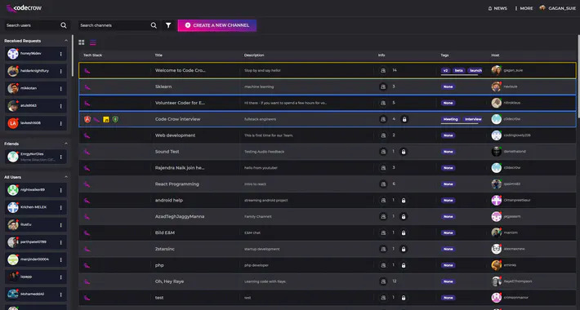Click the crow icon in the Sklearn row
This screenshot has height=310, width=580.
pos(87,87)
